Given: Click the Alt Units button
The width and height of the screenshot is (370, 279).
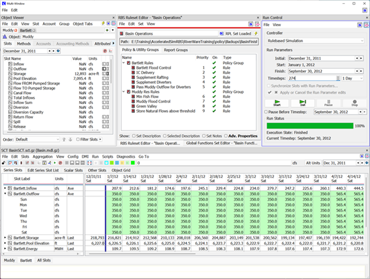Looking at the screenshot, I should [x=312, y=163].
